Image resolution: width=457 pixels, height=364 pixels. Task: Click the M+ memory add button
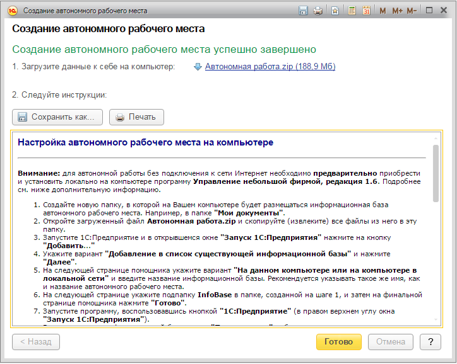[397, 11]
